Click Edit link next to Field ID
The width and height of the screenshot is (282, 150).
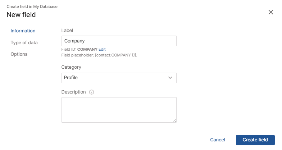point(102,49)
